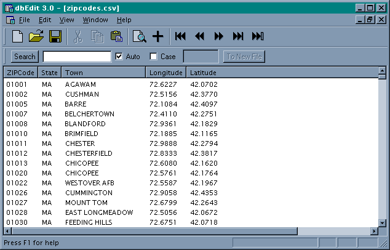Select the BRIMFIELD town cell

pyautogui.click(x=82, y=134)
